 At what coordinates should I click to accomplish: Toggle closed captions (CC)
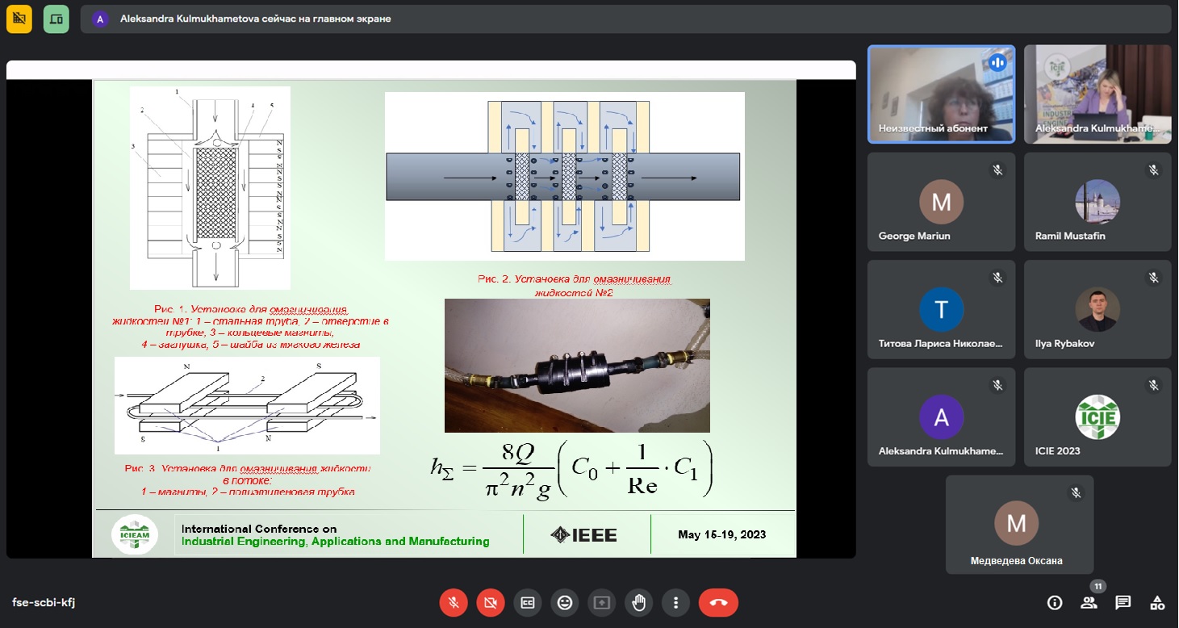[x=528, y=602]
